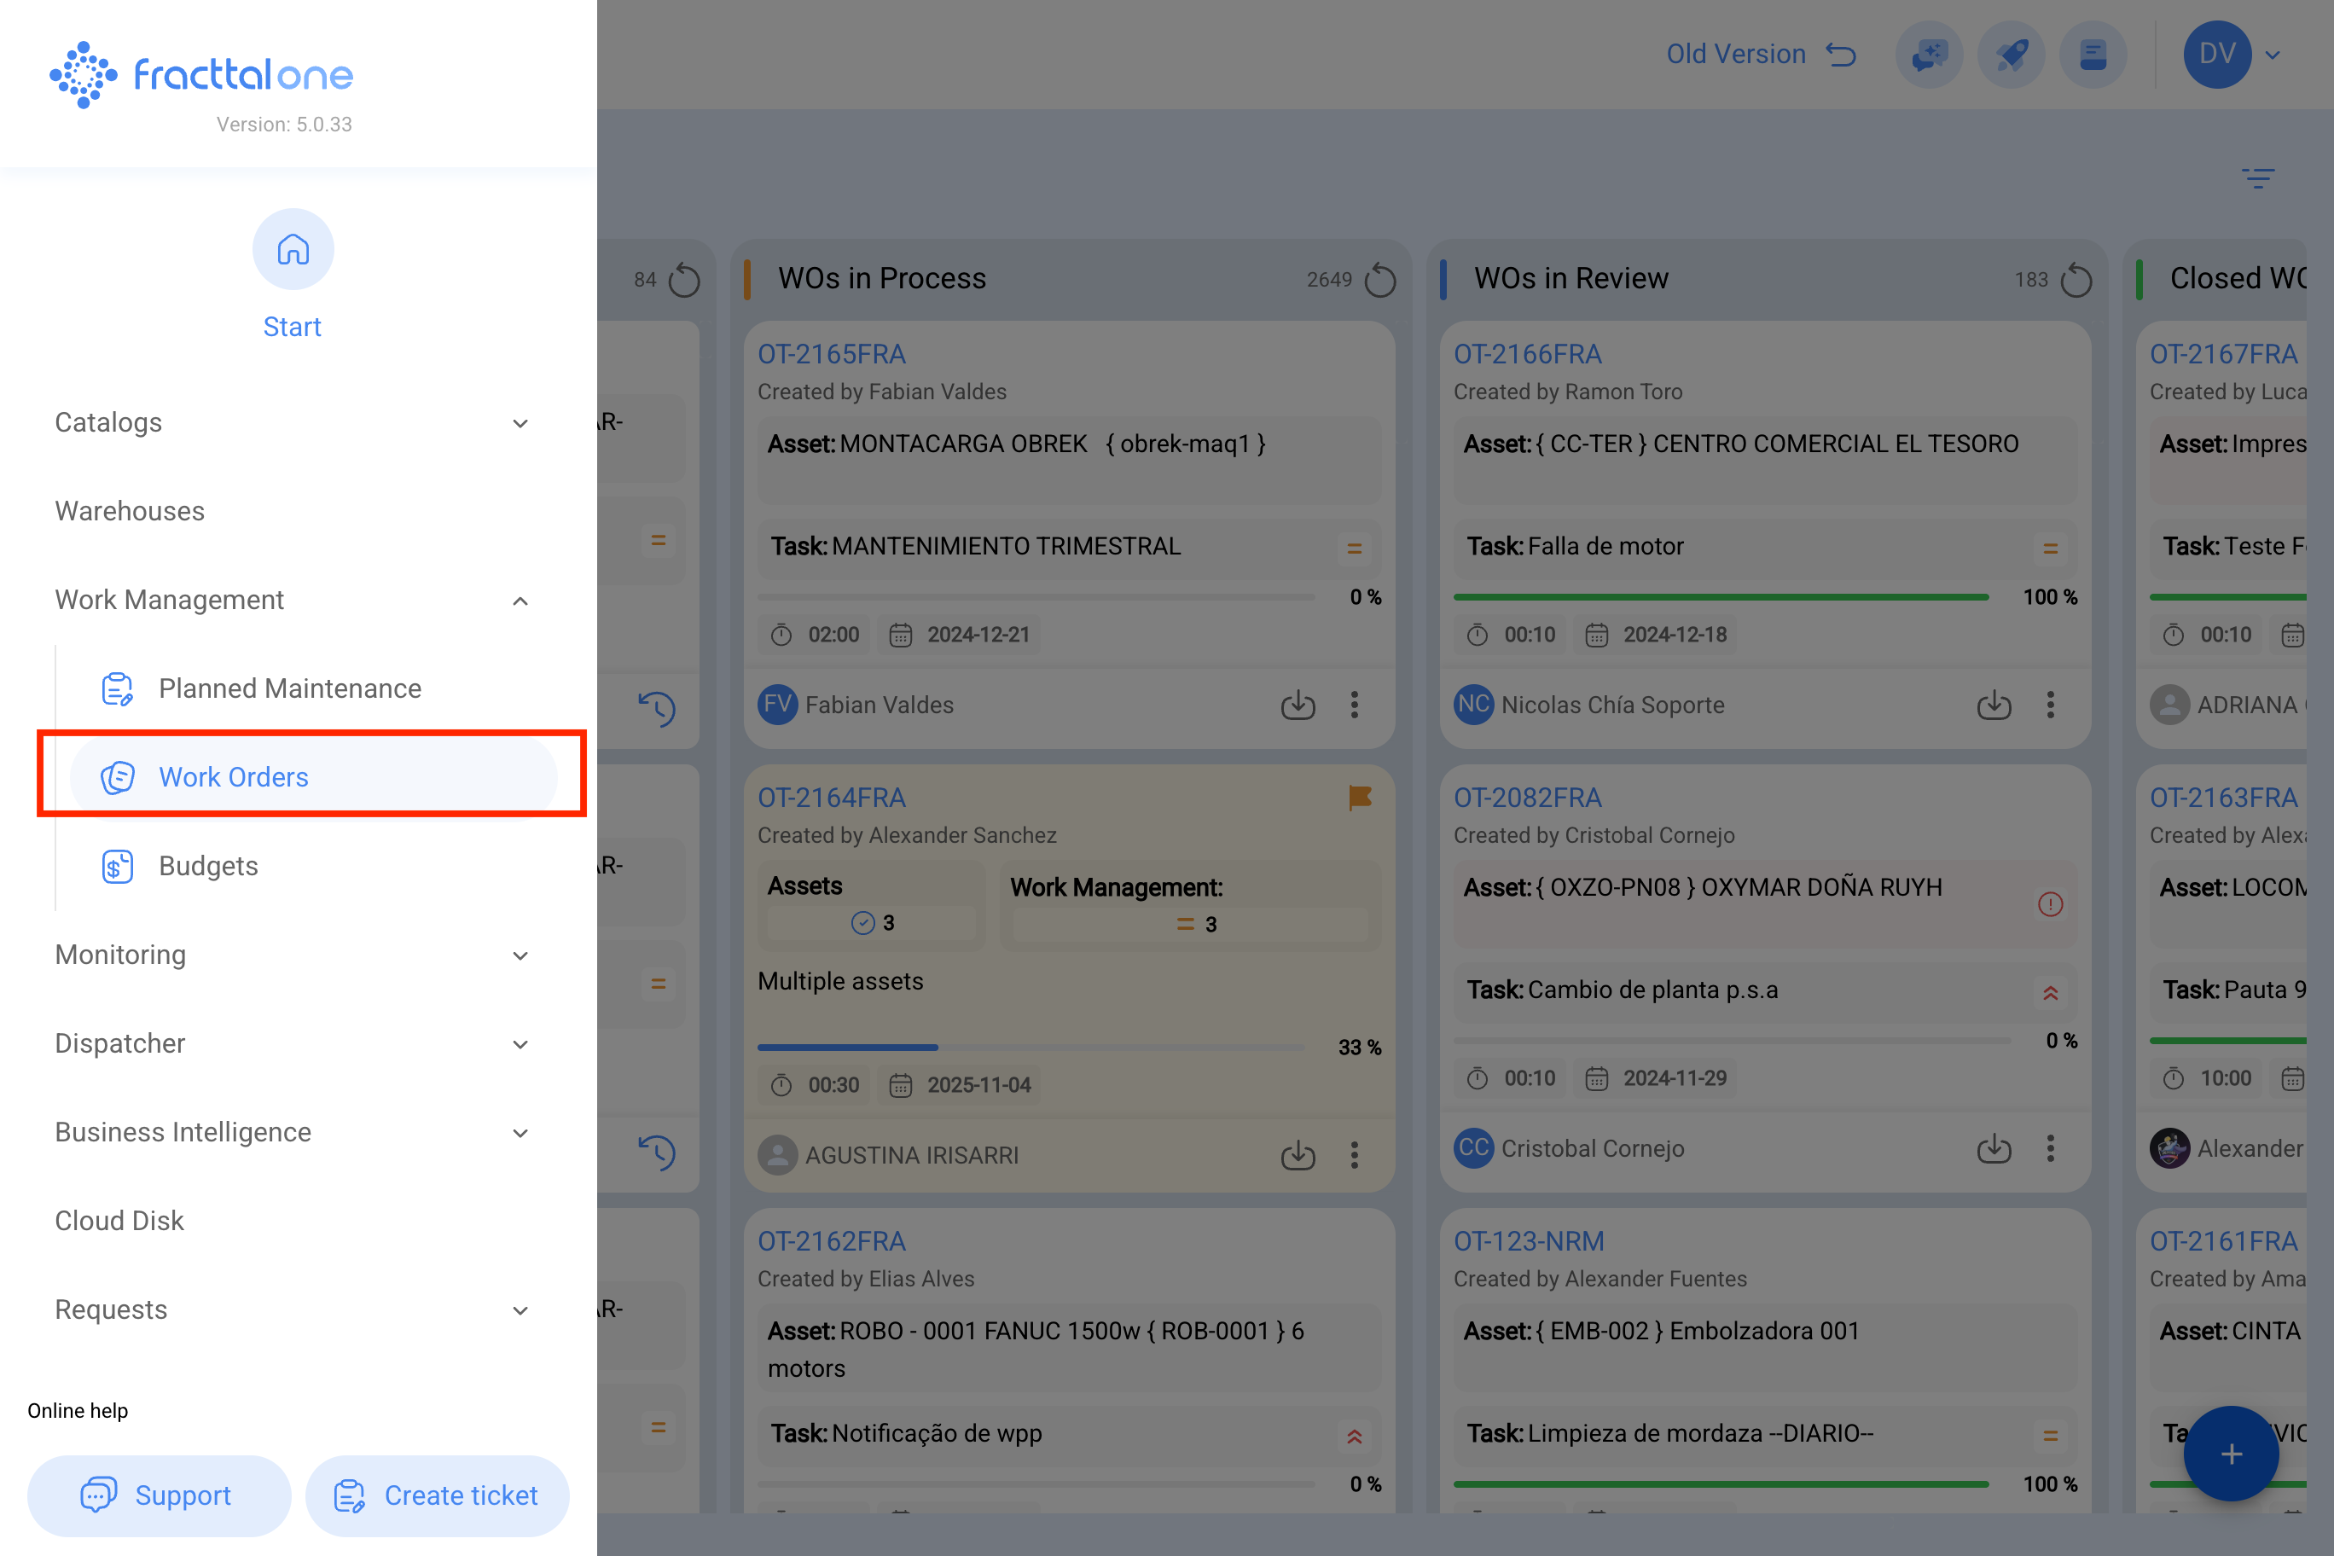Image resolution: width=2334 pixels, height=1556 pixels.
Task: Open work order link OT-2166FRA
Action: 1528,354
